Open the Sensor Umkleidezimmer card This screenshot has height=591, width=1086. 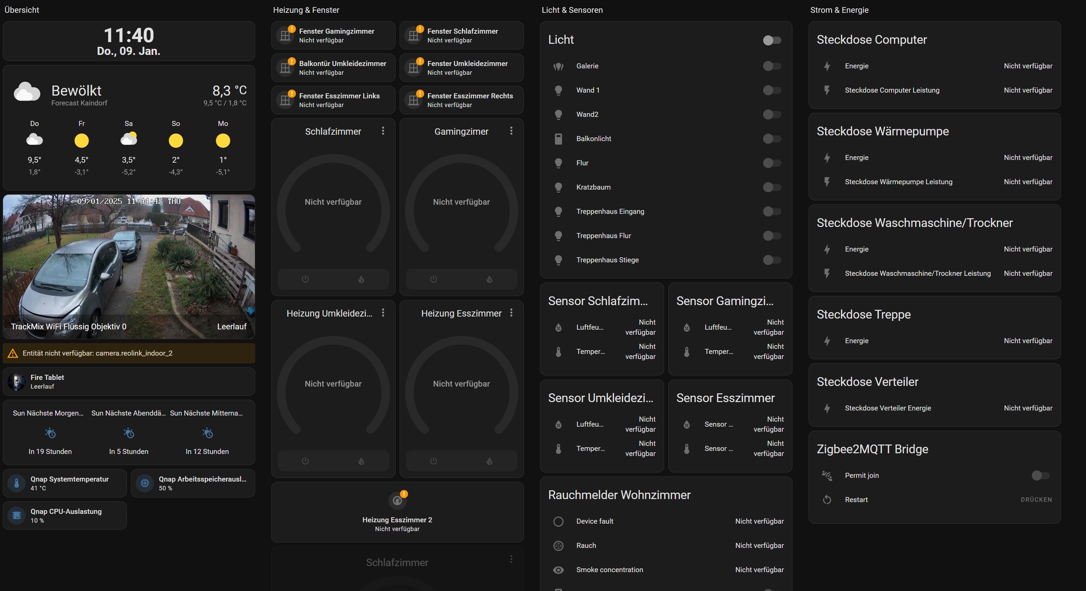(602, 398)
